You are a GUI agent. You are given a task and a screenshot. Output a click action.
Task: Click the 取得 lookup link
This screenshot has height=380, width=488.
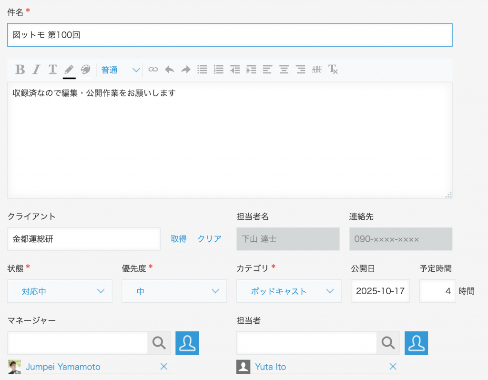pyautogui.click(x=179, y=239)
